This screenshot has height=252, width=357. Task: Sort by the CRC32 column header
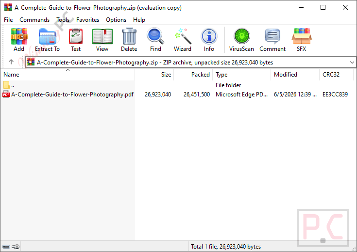click(x=336, y=75)
